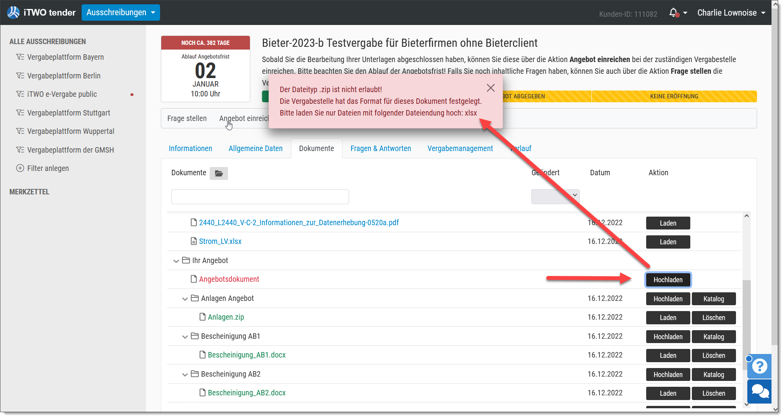Image resolution: width=784 pixels, height=418 pixels.
Task: Open the Geändert filter dropdown
Action: [555, 196]
